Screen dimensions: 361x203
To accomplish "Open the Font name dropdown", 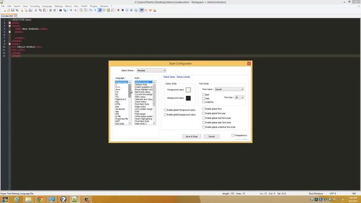I will [x=229, y=89].
